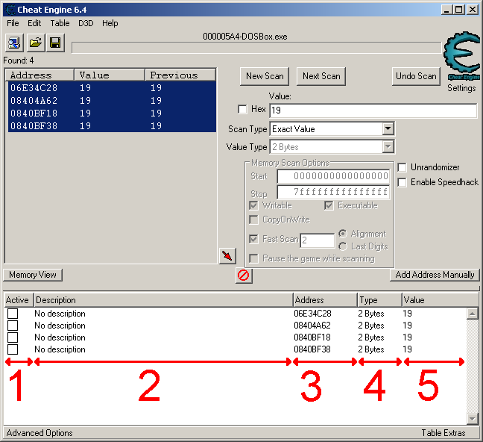Open Advanced Options

tap(40, 433)
